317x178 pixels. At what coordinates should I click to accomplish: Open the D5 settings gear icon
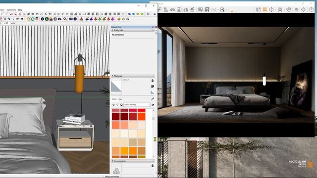(x=303, y=9)
